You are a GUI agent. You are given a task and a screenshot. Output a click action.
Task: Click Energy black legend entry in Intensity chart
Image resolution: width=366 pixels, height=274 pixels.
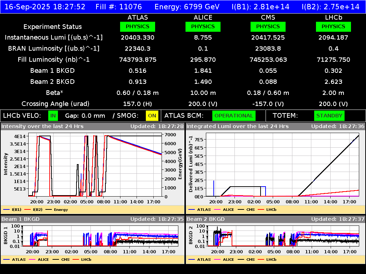57,209
